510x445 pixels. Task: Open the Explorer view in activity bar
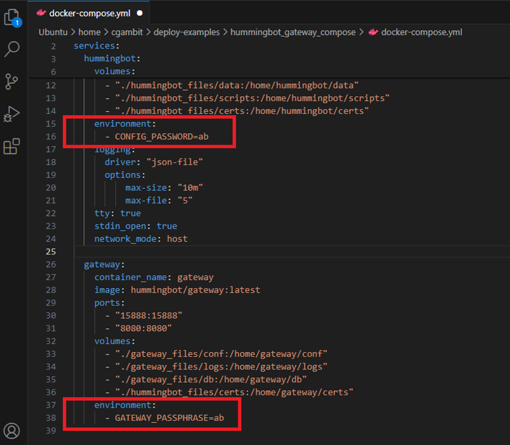(12, 17)
